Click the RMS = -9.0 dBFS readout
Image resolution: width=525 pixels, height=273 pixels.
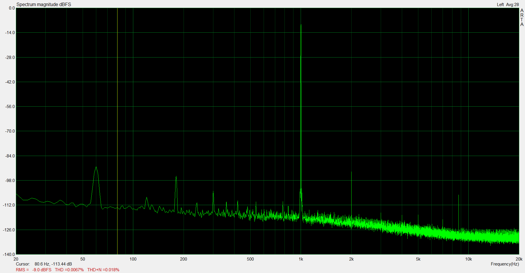[34, 270]
